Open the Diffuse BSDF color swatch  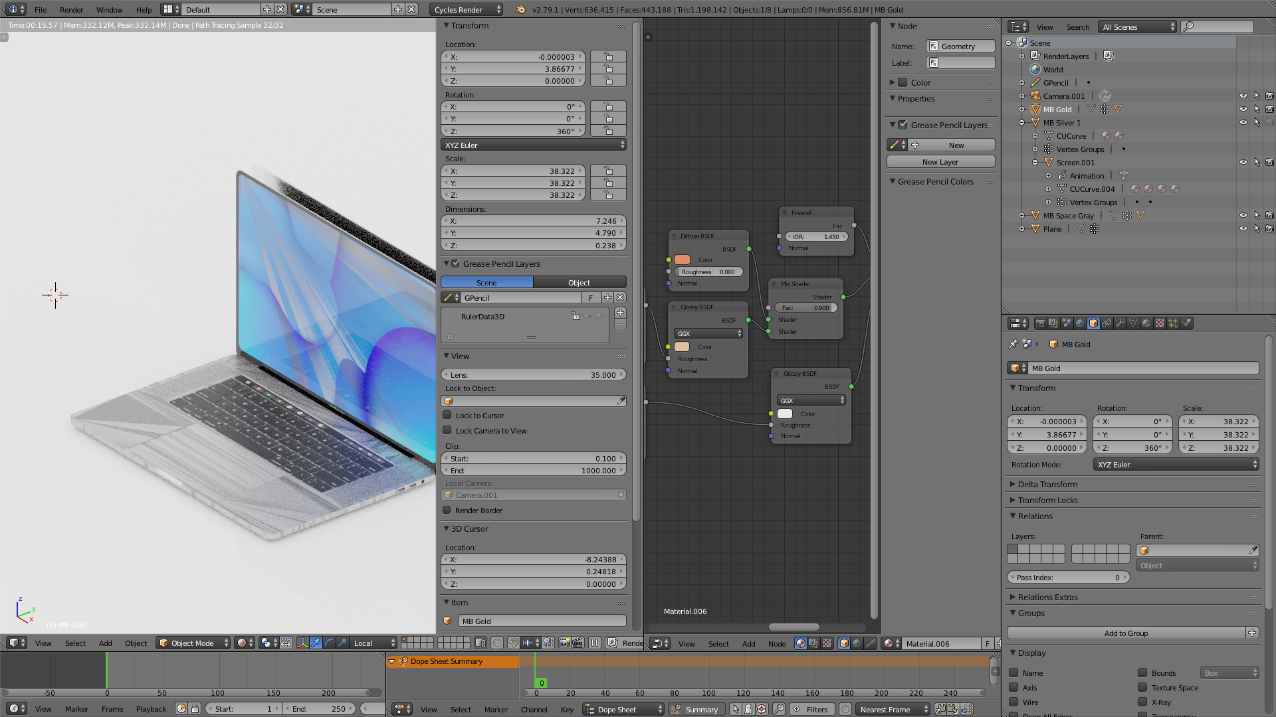click(x=682, y=260)
